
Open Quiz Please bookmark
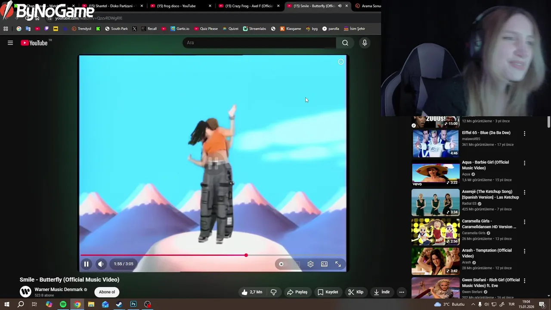(x=206, y=29)
